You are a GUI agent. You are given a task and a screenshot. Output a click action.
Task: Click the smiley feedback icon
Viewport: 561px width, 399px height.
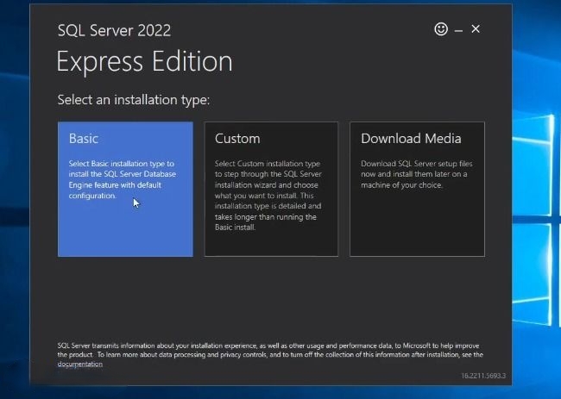tap(441, 29)
